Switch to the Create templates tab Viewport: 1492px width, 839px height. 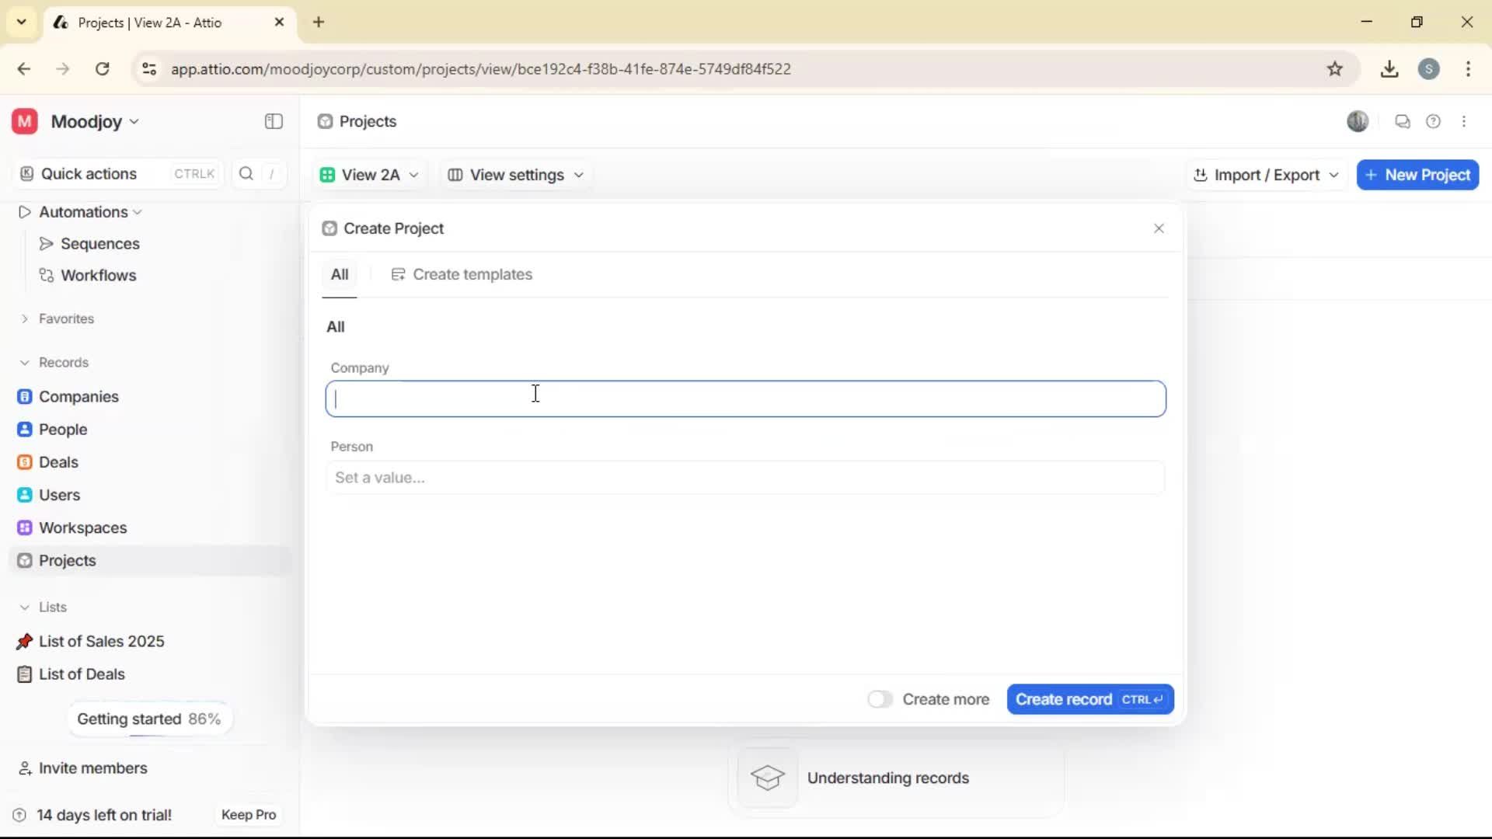pyautogui.click(x=463, y=274)
